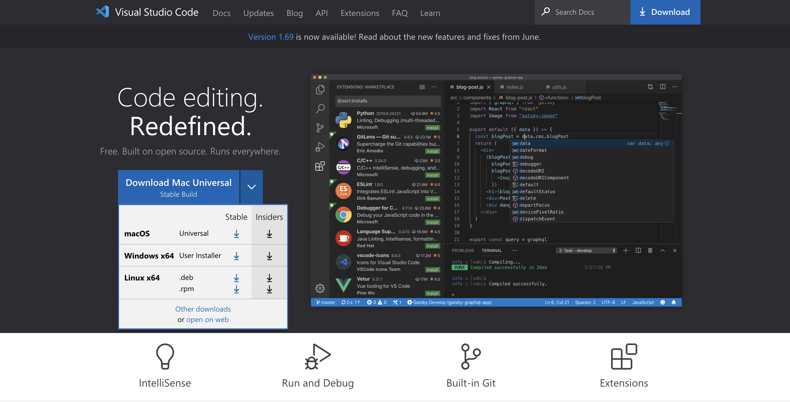Download macOS Universal Insiders build arrow
This screenshot has width=790, height=402.
(269, 234)
